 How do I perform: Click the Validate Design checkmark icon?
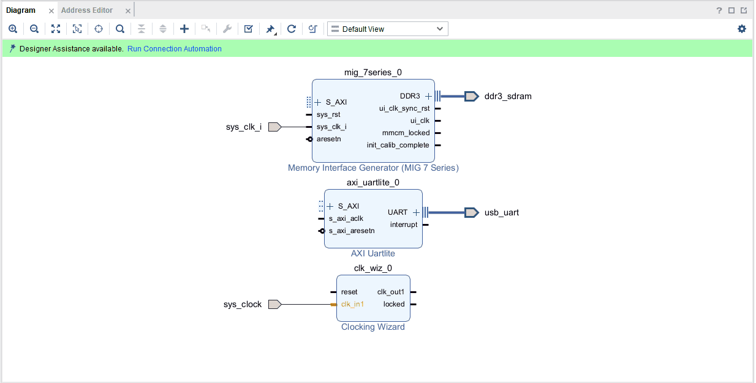[248, 29]
